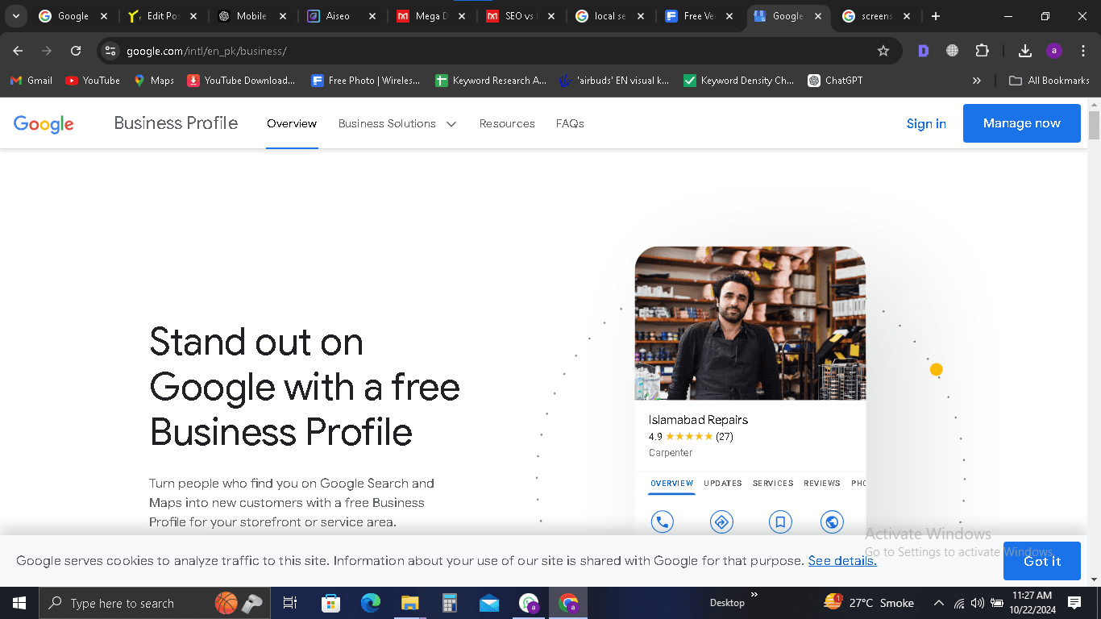The width and height of the screenshot is (1101, 619).
Task: Click the Google logo on page
Action: pyautogui.click(x=44, y=123)
